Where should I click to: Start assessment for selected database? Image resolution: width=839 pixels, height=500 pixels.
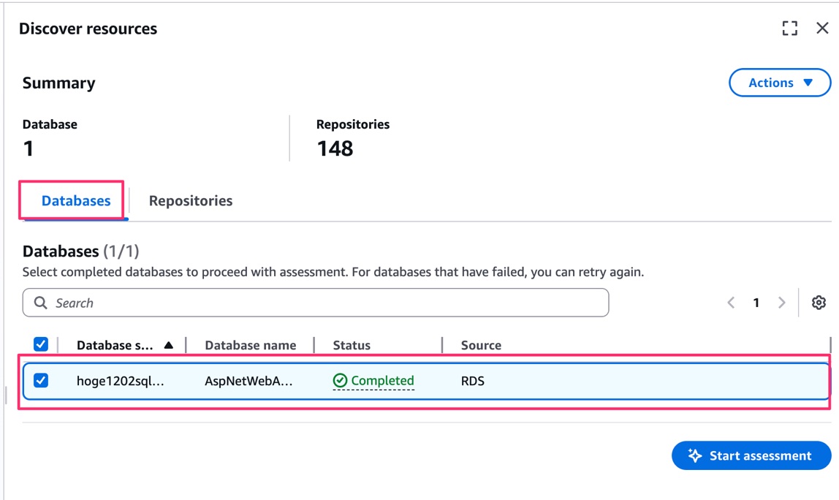[751, 455]
